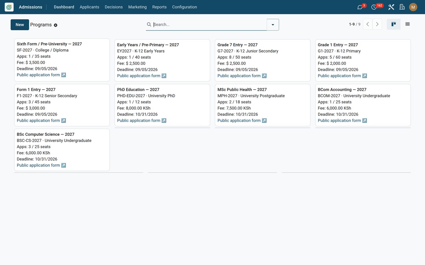This screenshot has height=265, width=425.
Task: Open the BSc Computer Science — 2027 card title
Action: click(x=45, y=134)
